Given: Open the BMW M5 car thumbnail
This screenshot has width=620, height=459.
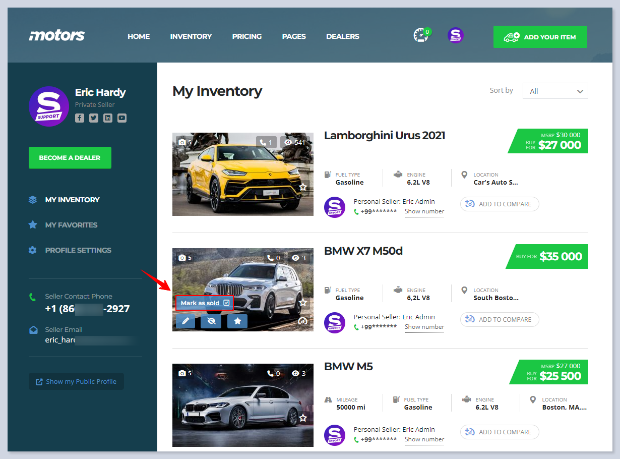Looking at the screenshot, I should [242, 405].
